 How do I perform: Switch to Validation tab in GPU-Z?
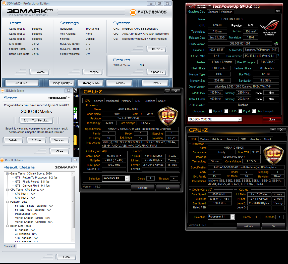(x=227, y=12)
